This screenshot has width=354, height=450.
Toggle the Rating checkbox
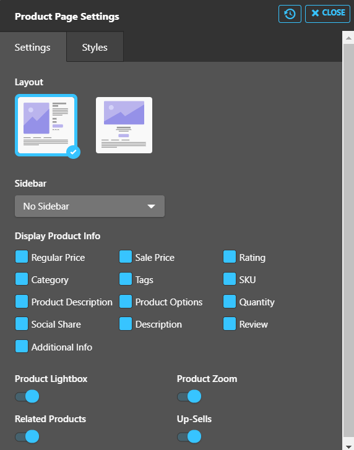click(x=230, y=257)
